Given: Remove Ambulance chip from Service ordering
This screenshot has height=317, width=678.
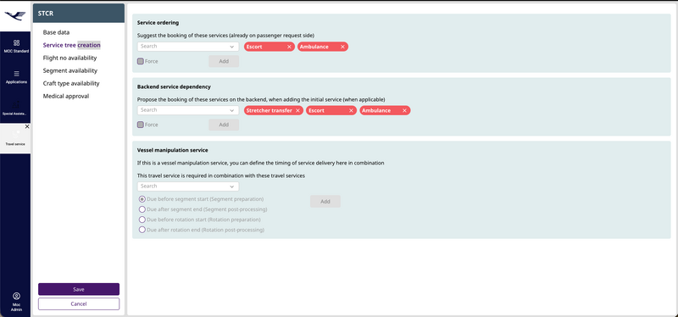Looking at the screenshot, I should pyautogui.click(x=342, y=47).
